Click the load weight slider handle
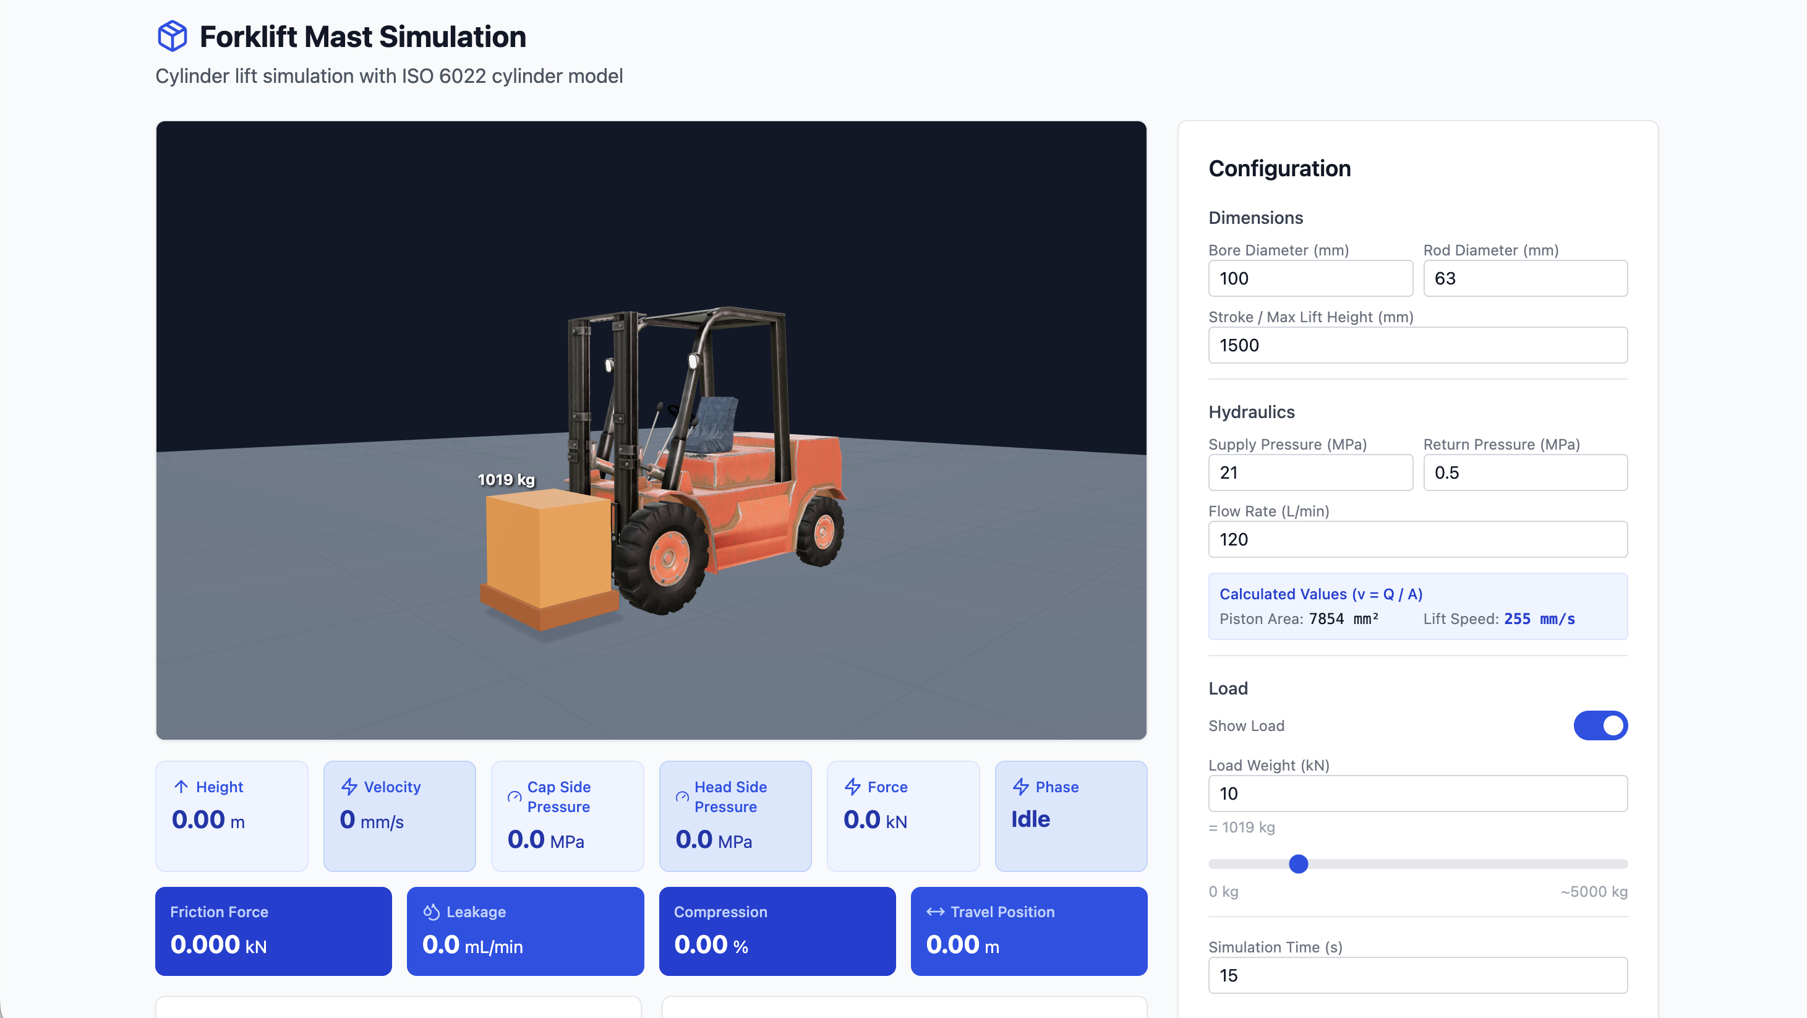1807x1018 pixels. coord(1299,863)
